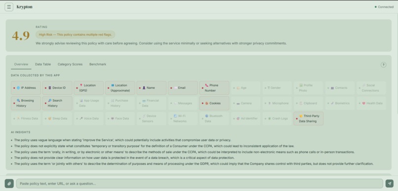
Task: Click the Connected status indicator
Action: [x=384, y=7]
